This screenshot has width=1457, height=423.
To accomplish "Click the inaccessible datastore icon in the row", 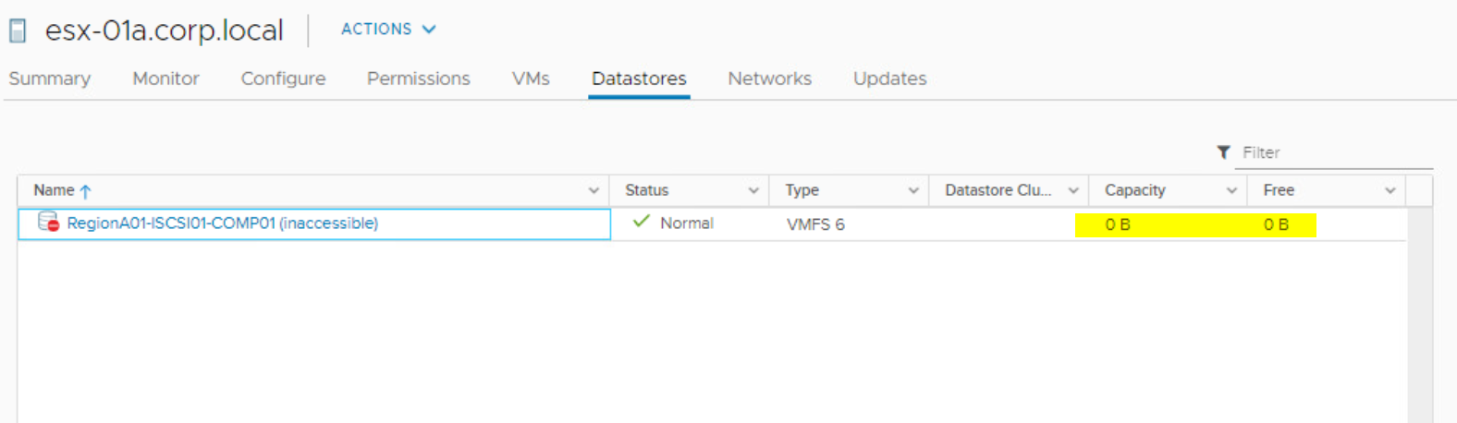I will click(x=48, y=223).
